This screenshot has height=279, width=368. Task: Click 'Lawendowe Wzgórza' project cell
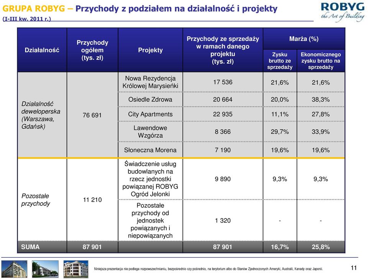pyautogui.click(x=150, y=131)
